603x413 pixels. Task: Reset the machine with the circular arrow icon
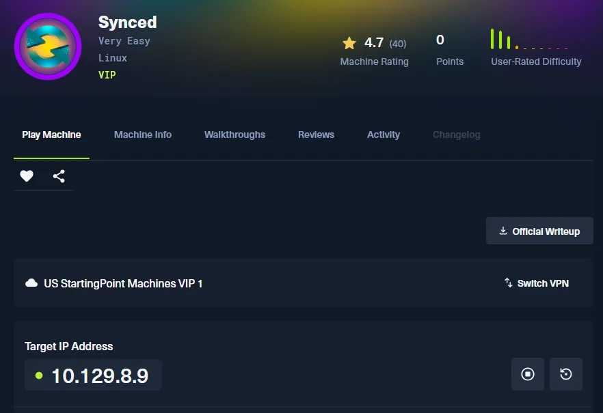pos(565,374)
